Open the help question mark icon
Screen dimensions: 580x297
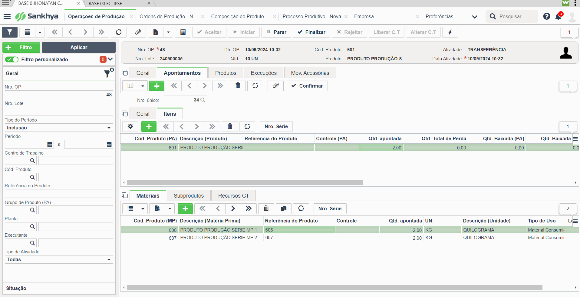pyautogui.click(x=546, y=16)
